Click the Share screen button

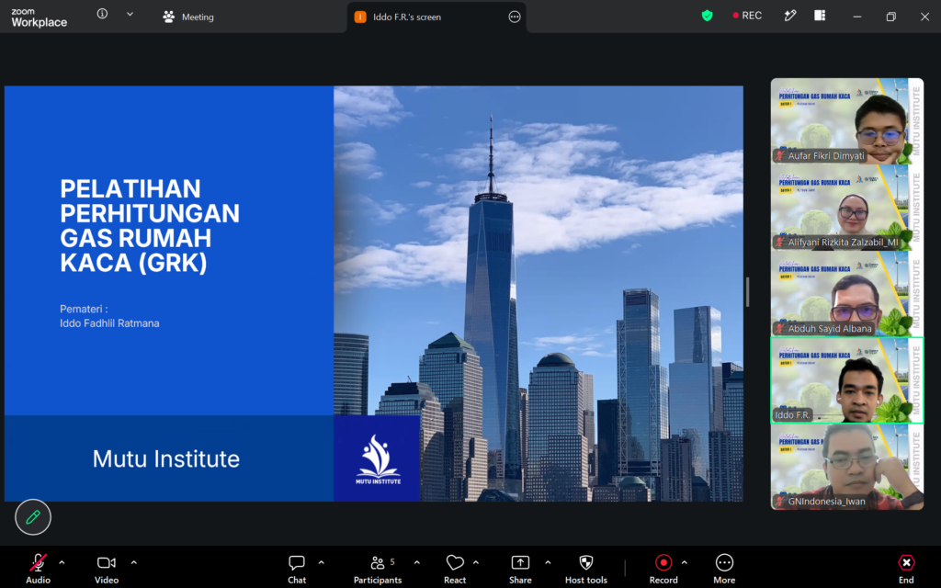(520, 568)
